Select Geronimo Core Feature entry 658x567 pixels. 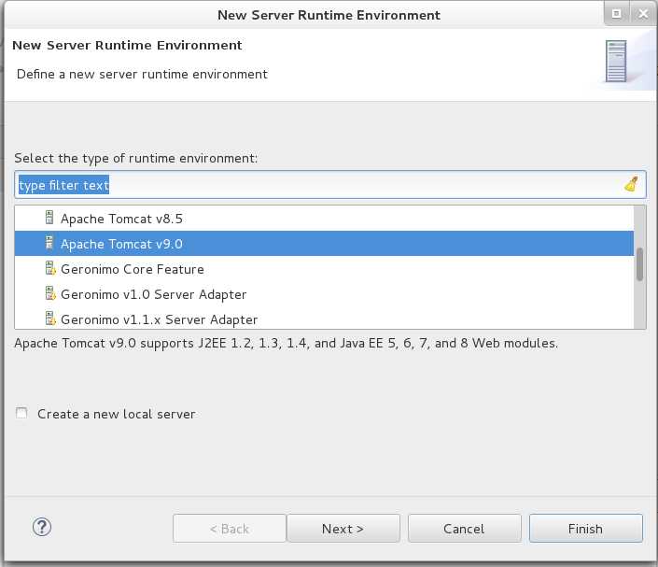[x=324, y=269]
